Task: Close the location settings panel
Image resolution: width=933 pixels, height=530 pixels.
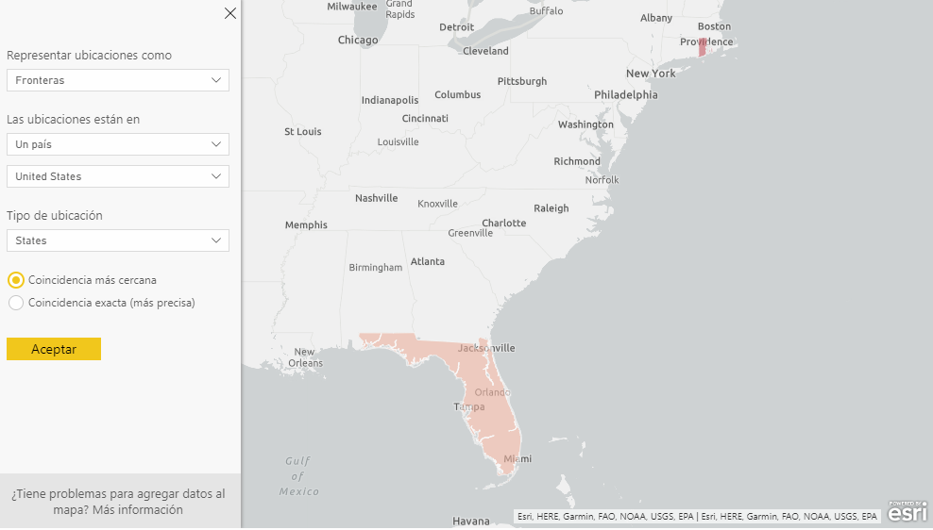Action: click(x=230, y=13)
